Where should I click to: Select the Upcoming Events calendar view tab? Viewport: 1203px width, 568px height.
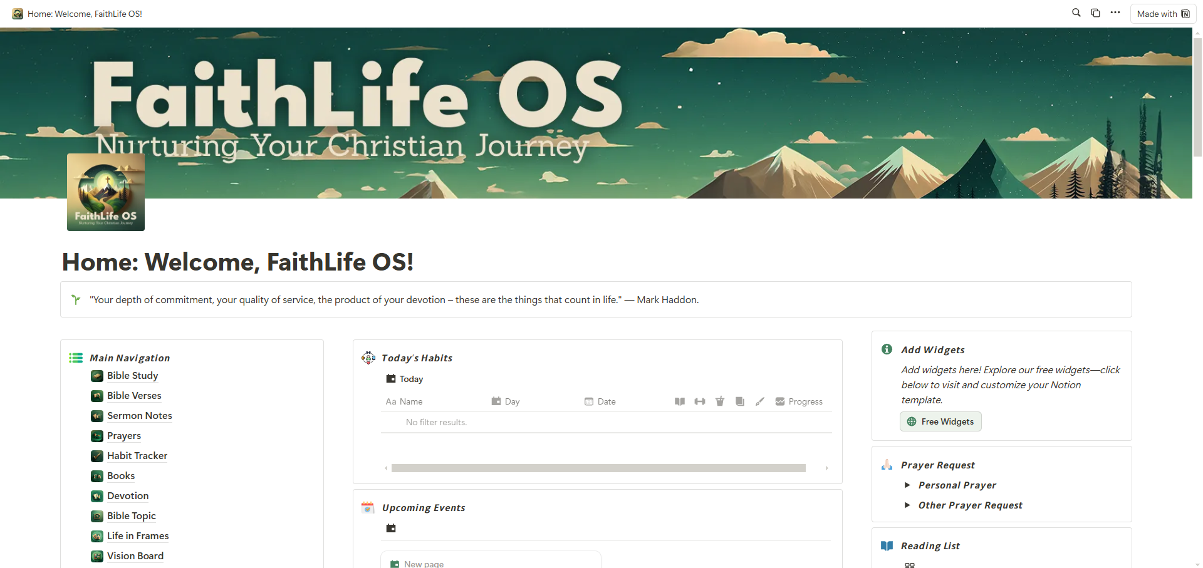coord(391,528)
